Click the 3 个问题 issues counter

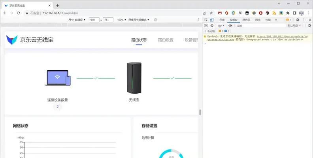(x=217, y=31)
